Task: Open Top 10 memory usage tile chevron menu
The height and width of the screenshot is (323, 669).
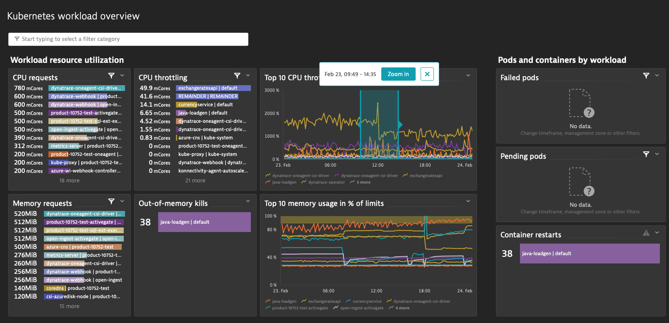Action: (x=468, y=201)
